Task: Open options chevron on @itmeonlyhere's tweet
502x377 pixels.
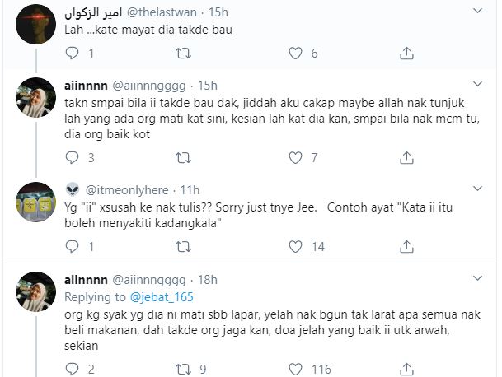Action: click(478, 189)
